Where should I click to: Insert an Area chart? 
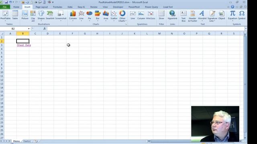click(x=106, y=16)
